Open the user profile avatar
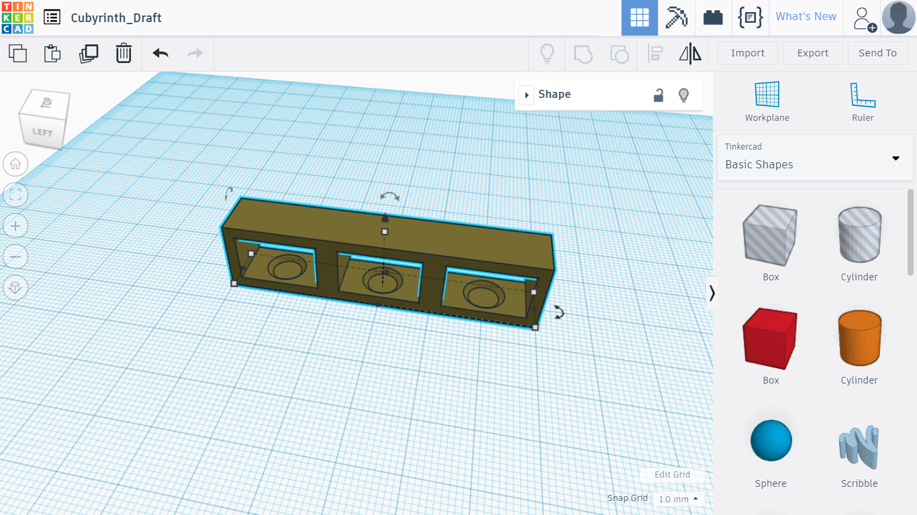Image resolution: width=917 pixels, height=515 pixels. coord(898,17)
